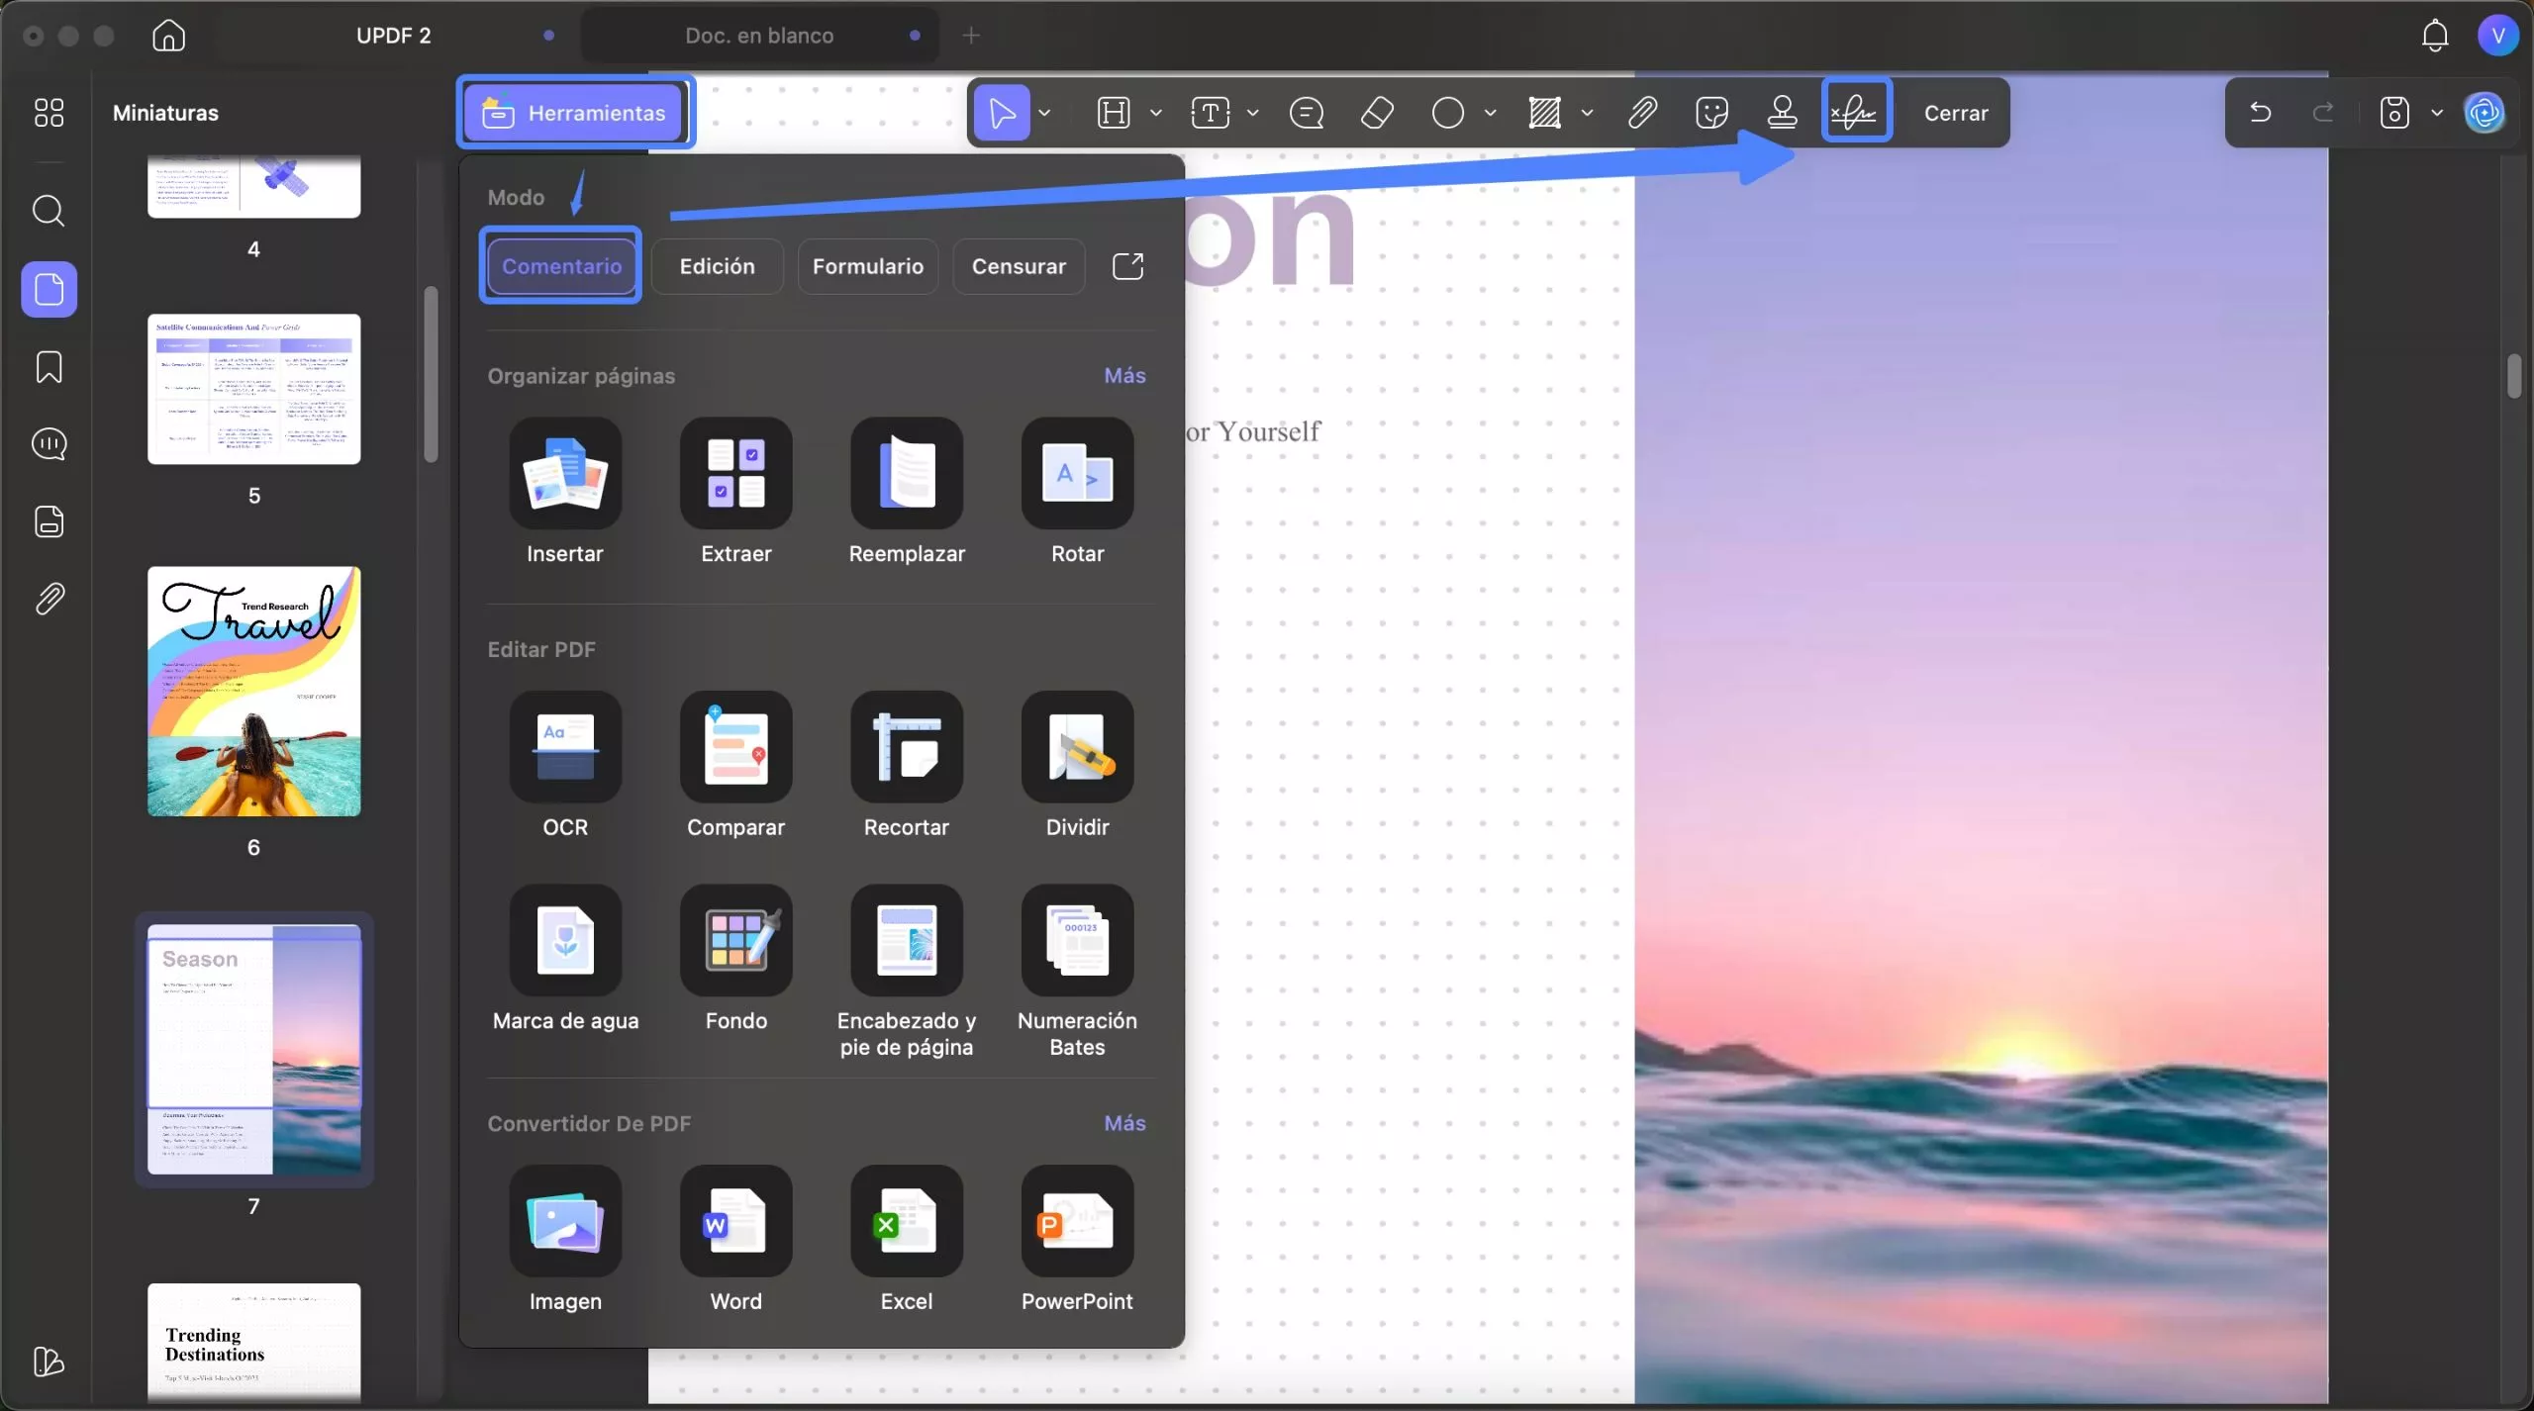
Task: Open the Rotar pages tool
Action: 1077,492
